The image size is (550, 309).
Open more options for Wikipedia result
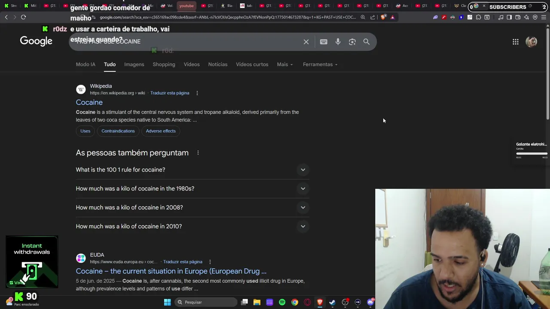(197, 93)
